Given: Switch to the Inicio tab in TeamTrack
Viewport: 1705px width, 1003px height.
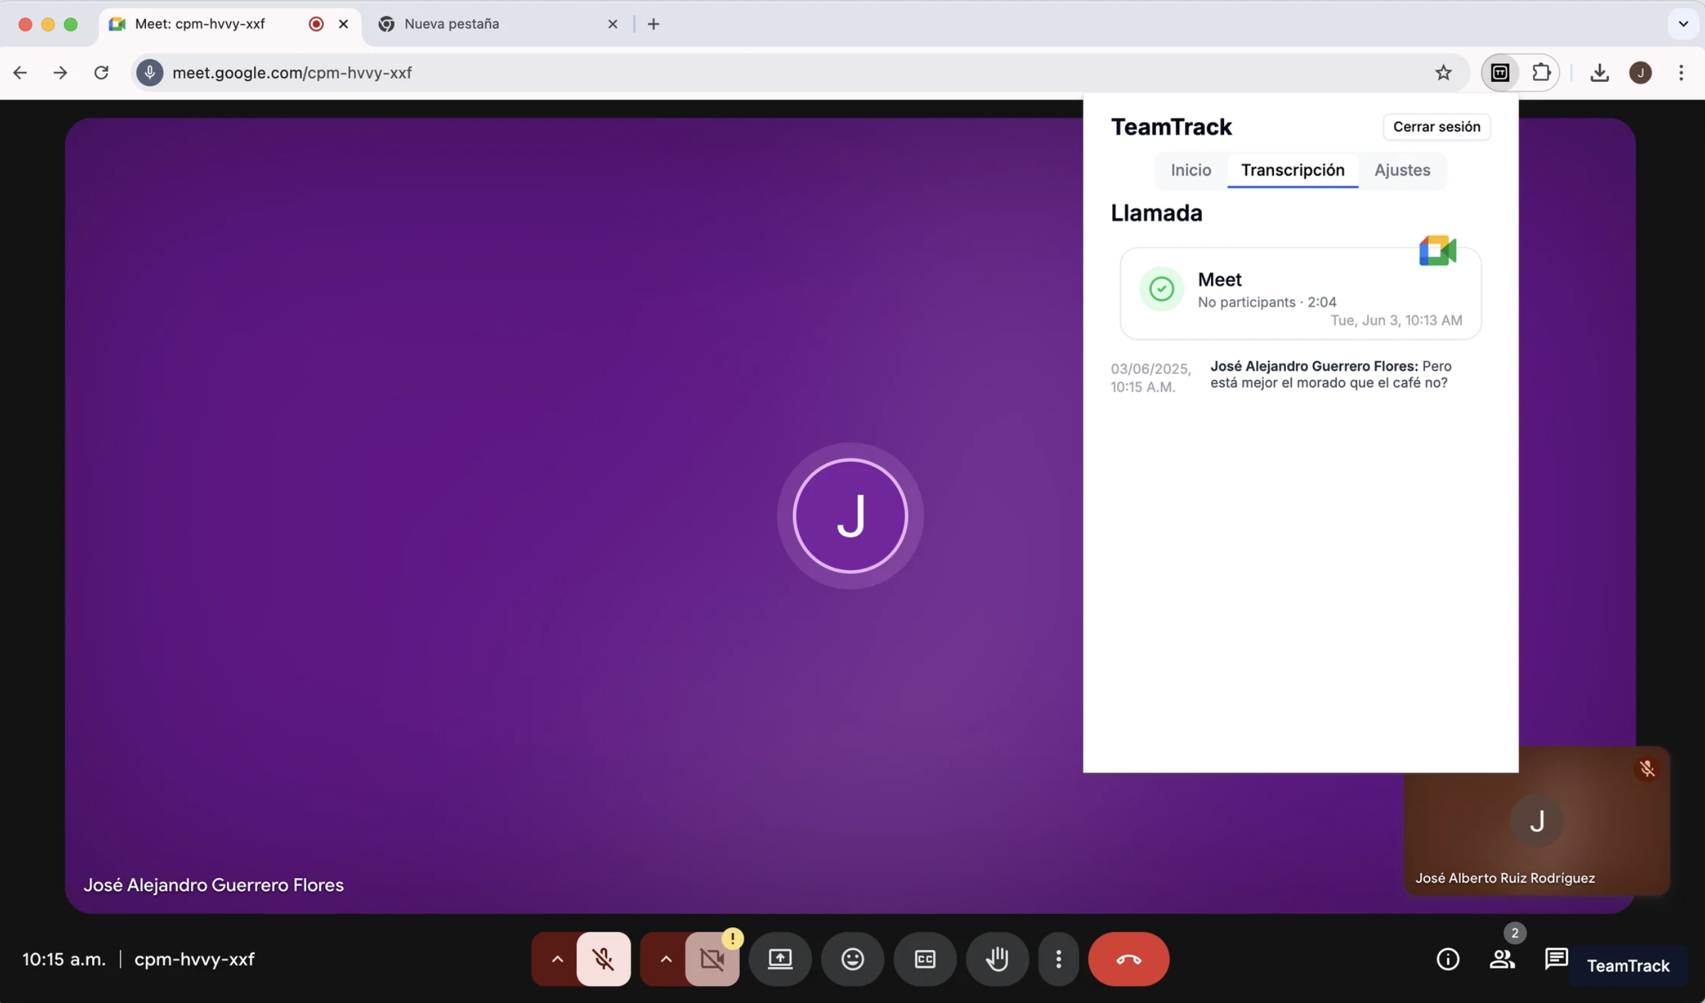Looking at the screenshot, I should [x=1191, y=170].
